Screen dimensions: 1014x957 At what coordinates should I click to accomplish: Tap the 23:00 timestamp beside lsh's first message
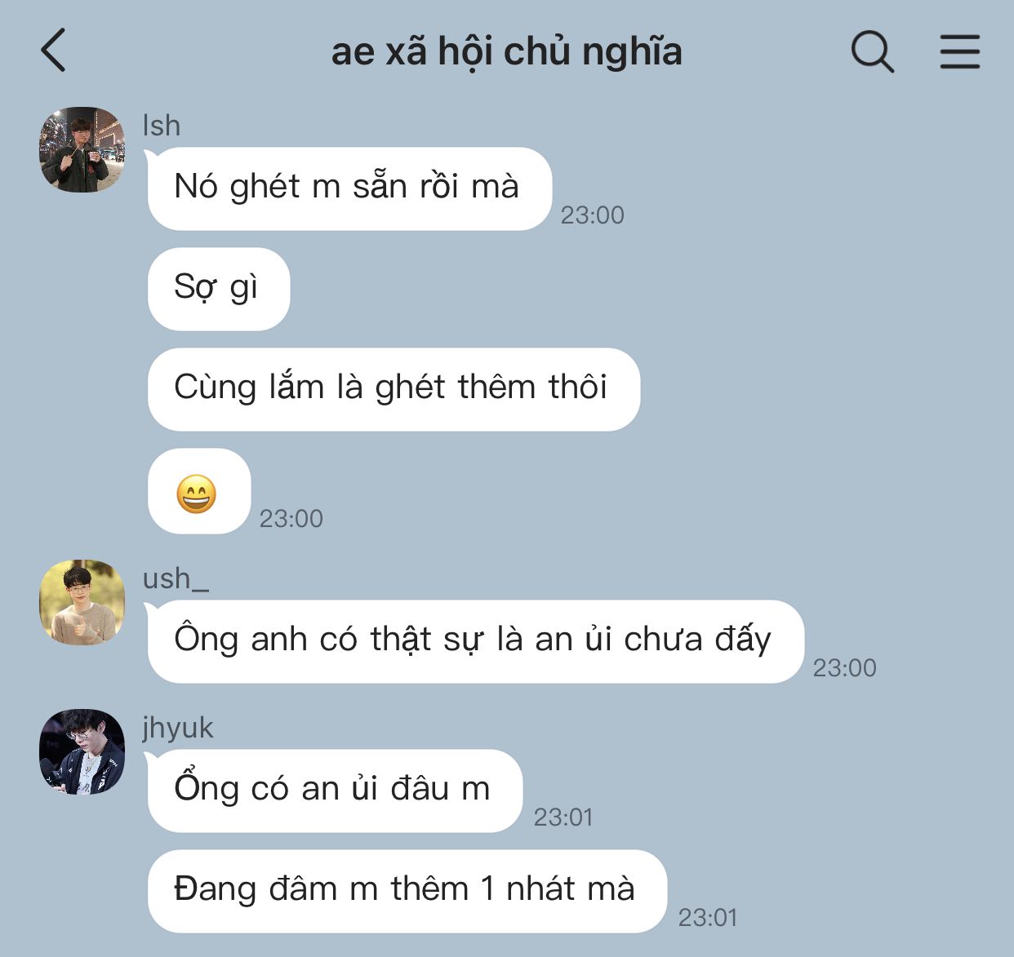(x=592, y=215)
